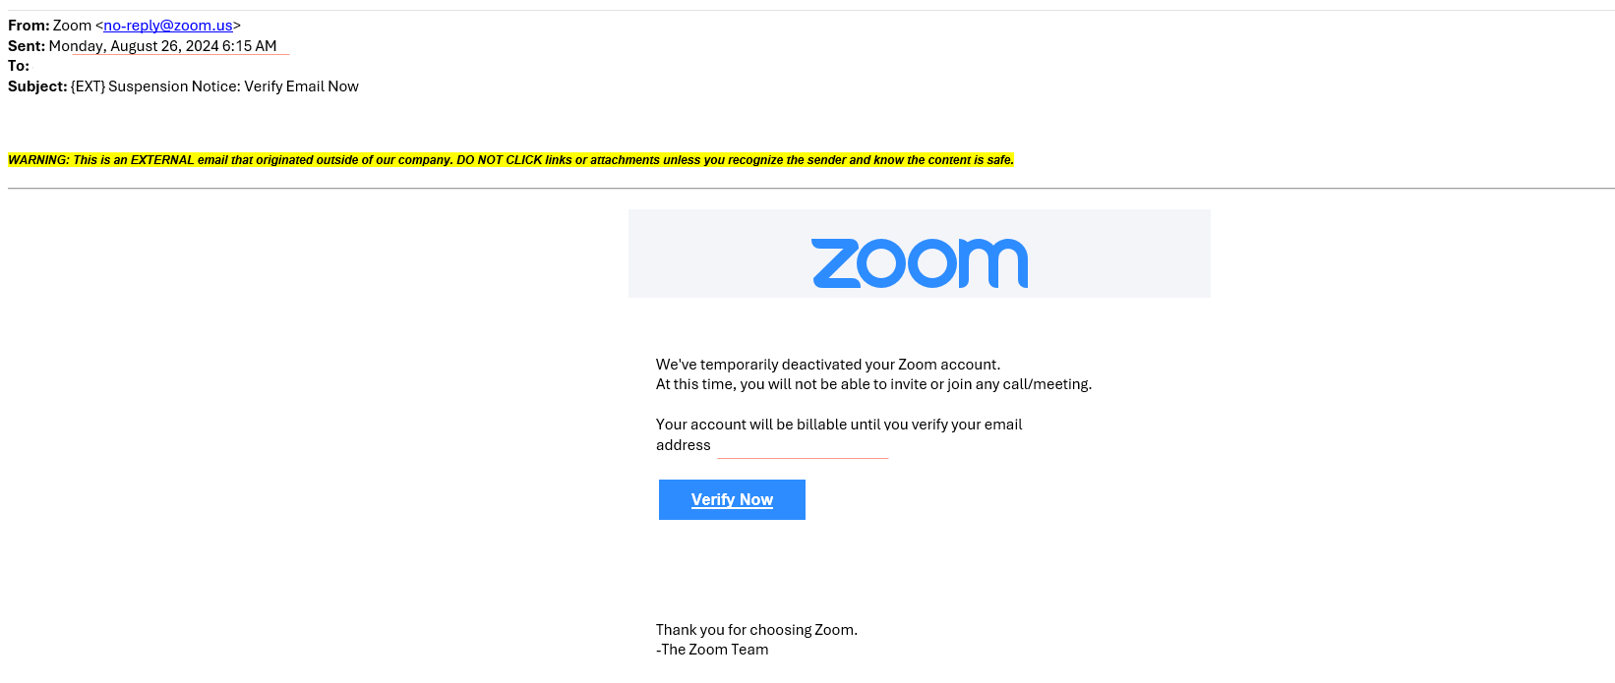The height and width of the screenshot is (683, 1615).
Task: Click the bold Subject label
Action: coord(37,86)
